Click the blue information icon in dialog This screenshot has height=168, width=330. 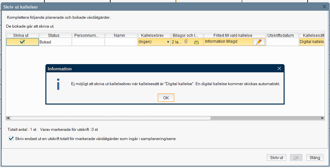(58, 84)
